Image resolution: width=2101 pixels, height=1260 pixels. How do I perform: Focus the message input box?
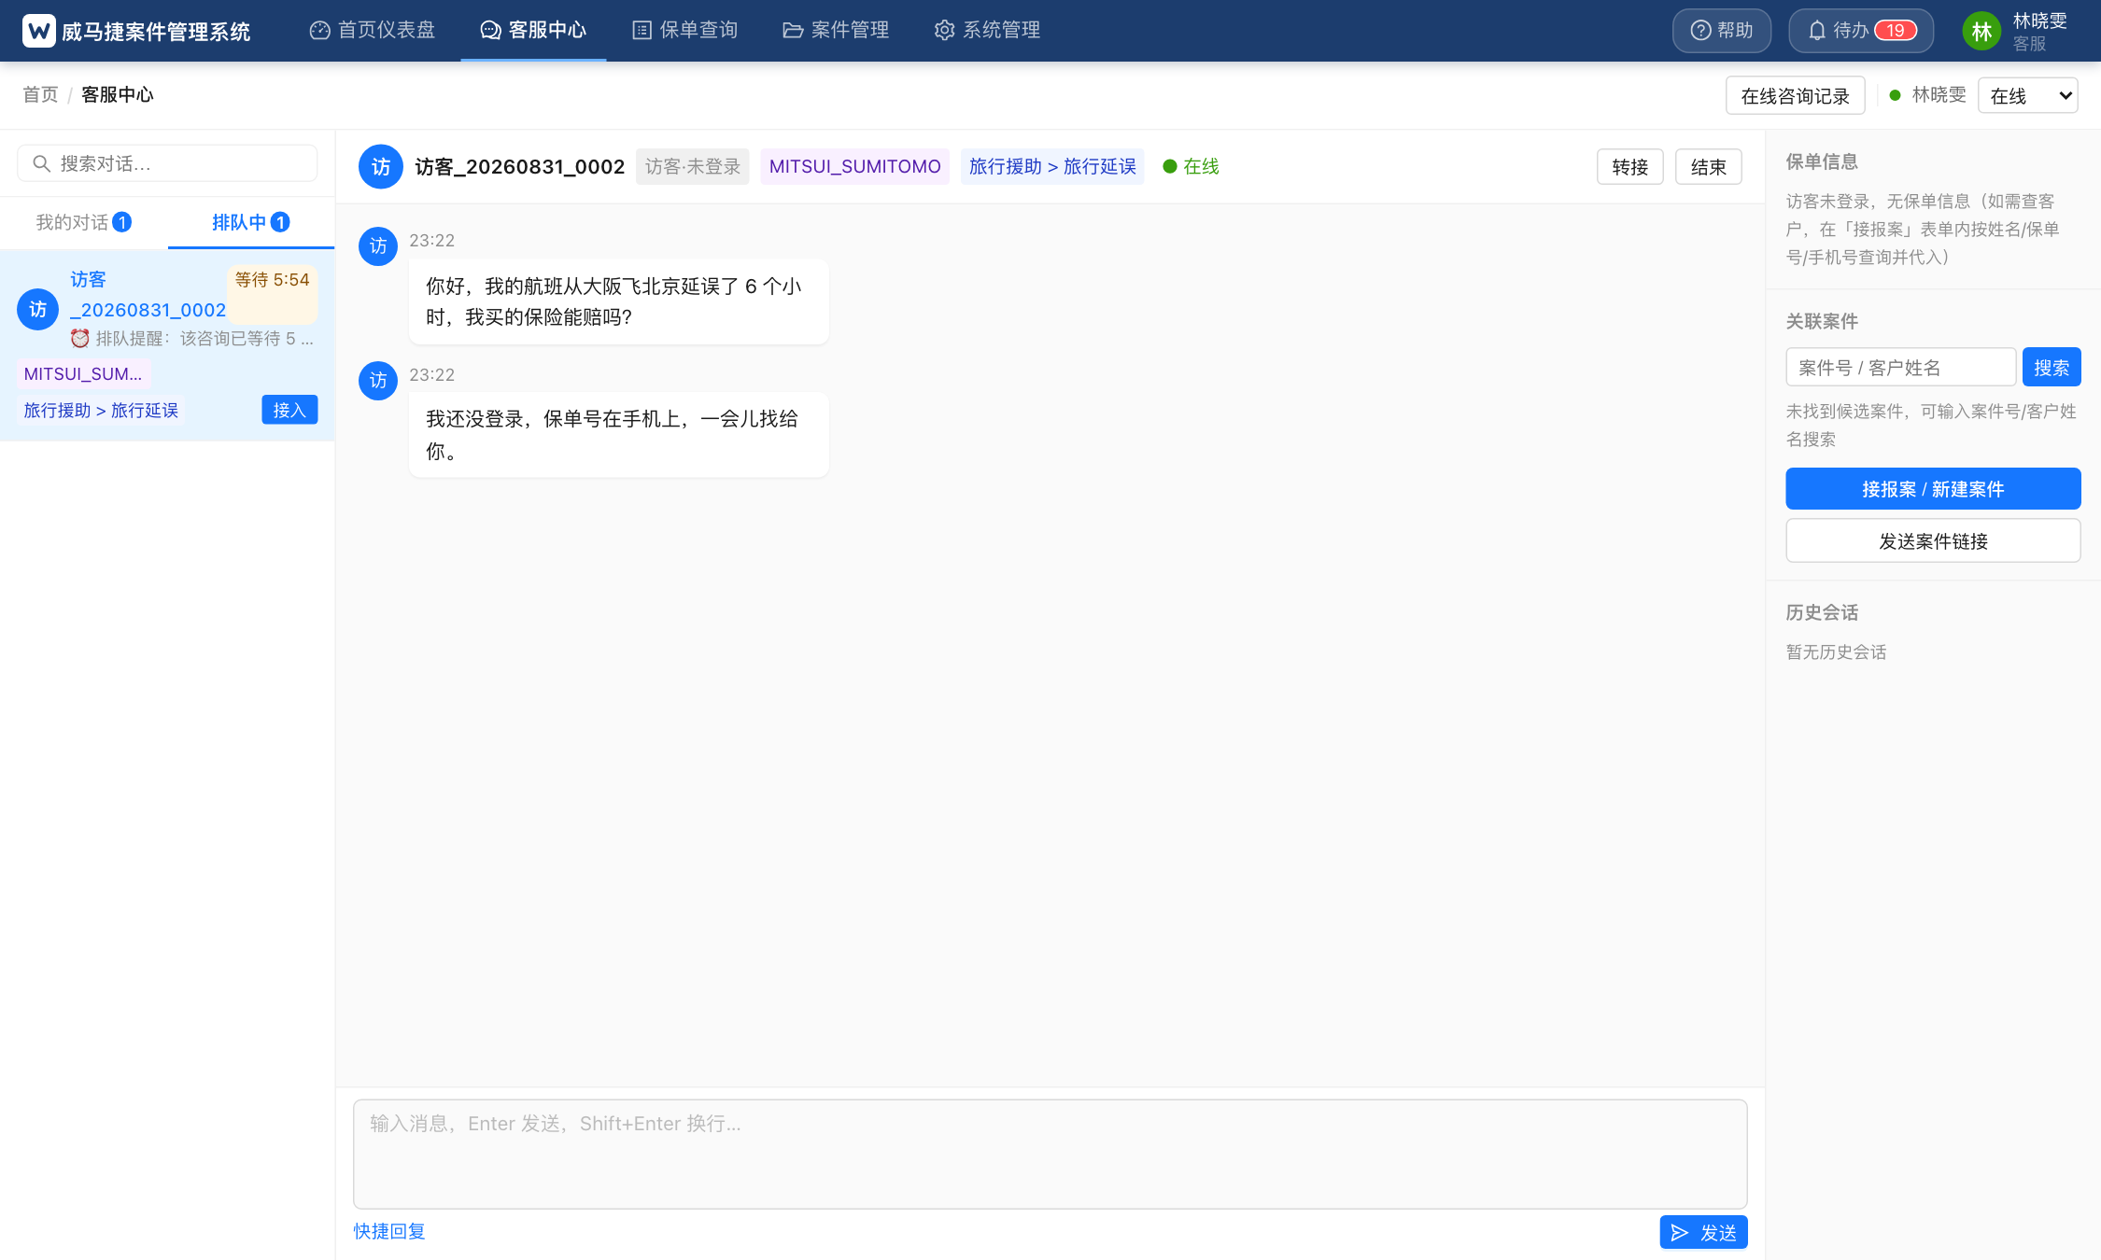[1050, 1155]
